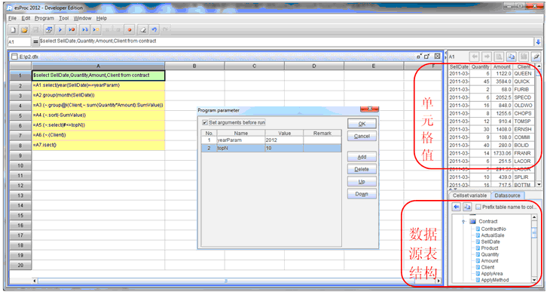Select ApplyMethod field in the Contract tree

[x=495, y=280]
